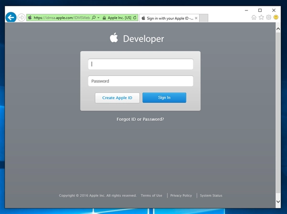Refresh the page with the reload icon
The width and height of the screenshot is (287, 214).
(135, 18)
